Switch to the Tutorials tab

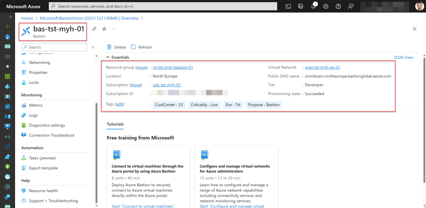click(x=115, y=124)
